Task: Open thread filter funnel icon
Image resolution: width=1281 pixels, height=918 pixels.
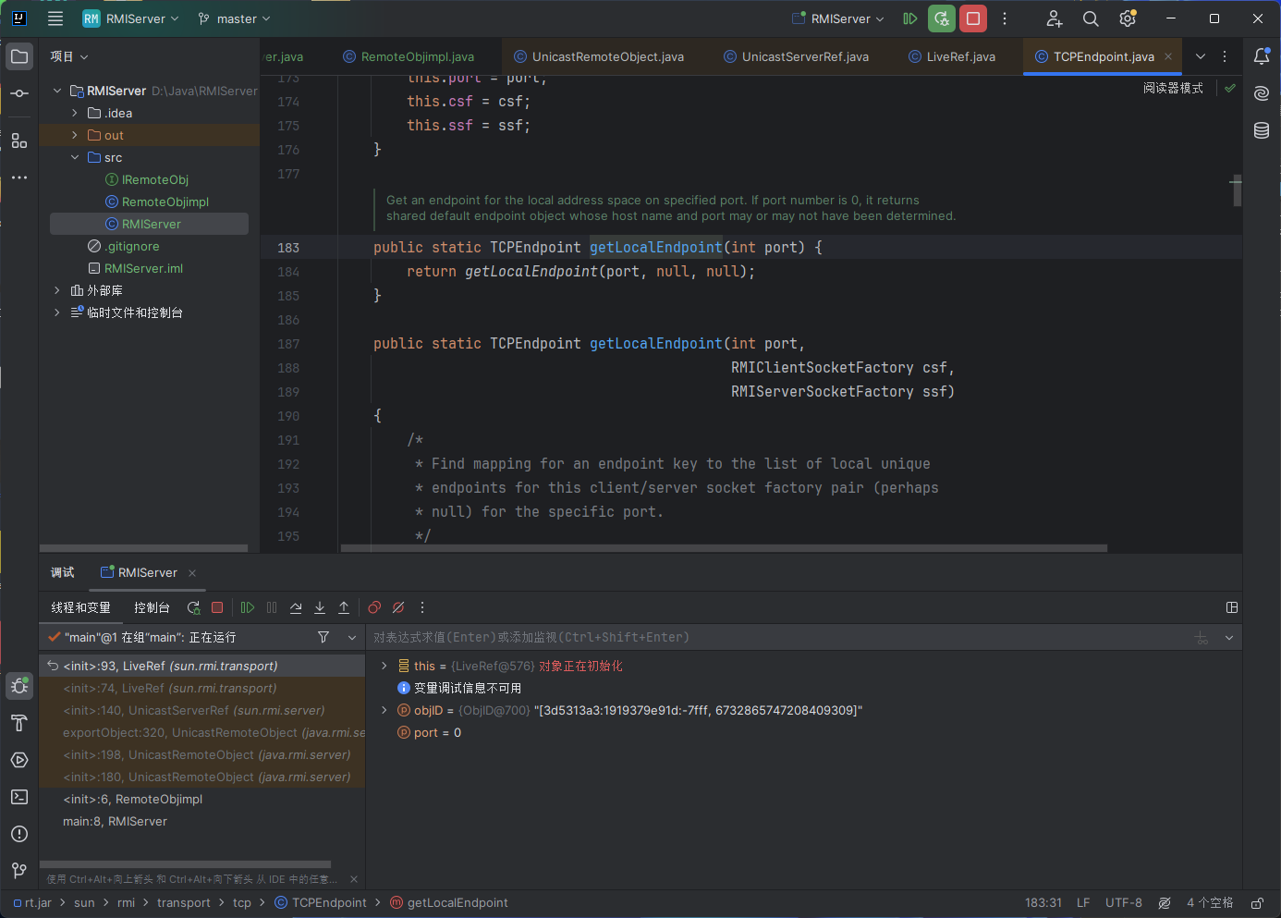Action: tap(323, 637)
